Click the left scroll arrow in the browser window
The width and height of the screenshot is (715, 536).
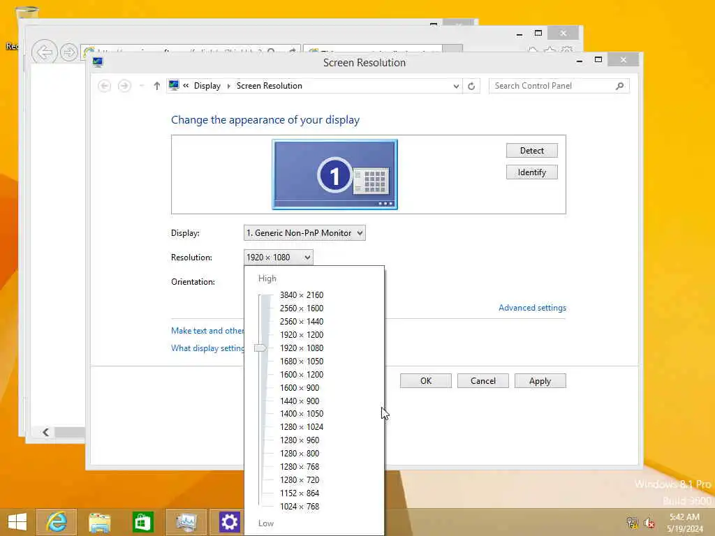click(45, 432)
